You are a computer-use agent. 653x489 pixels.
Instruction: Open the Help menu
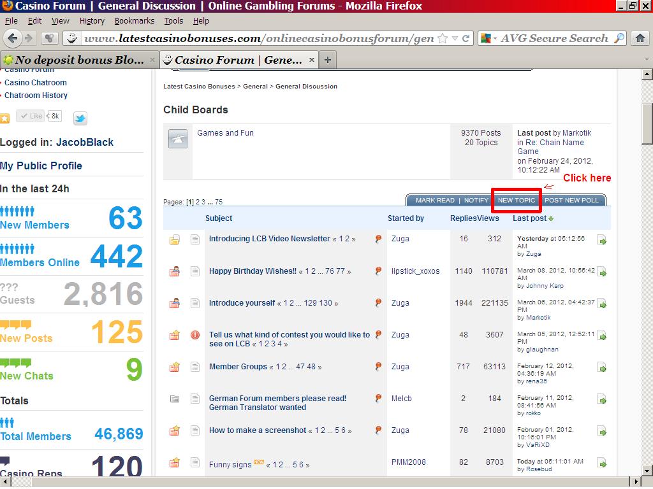pyautogui.click(x=201, y=21)
